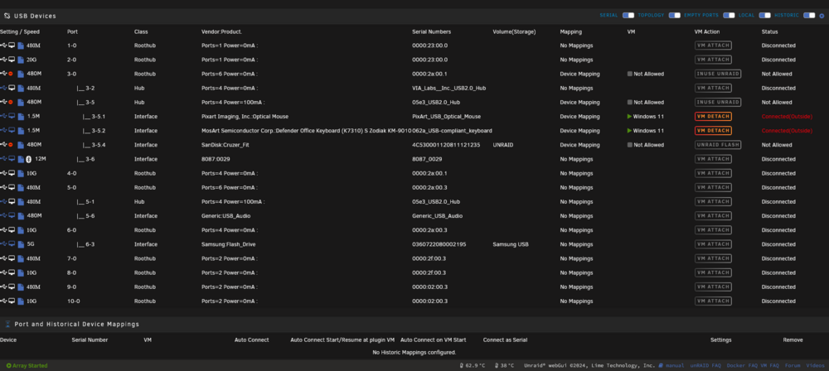Toggle the SERIAL switch

point(628,16)
